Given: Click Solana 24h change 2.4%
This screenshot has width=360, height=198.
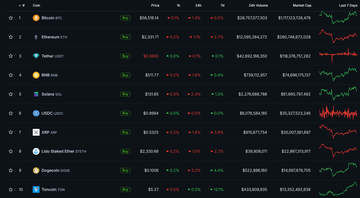Looking at the screenshot, I should 194,94.
